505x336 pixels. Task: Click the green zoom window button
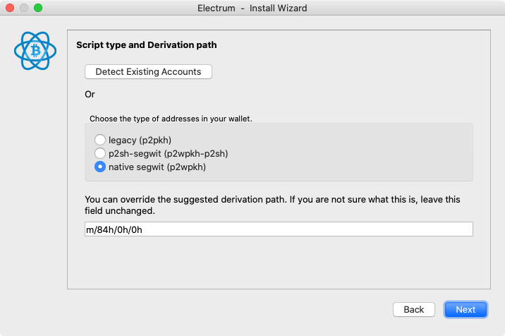coord(38,8)
